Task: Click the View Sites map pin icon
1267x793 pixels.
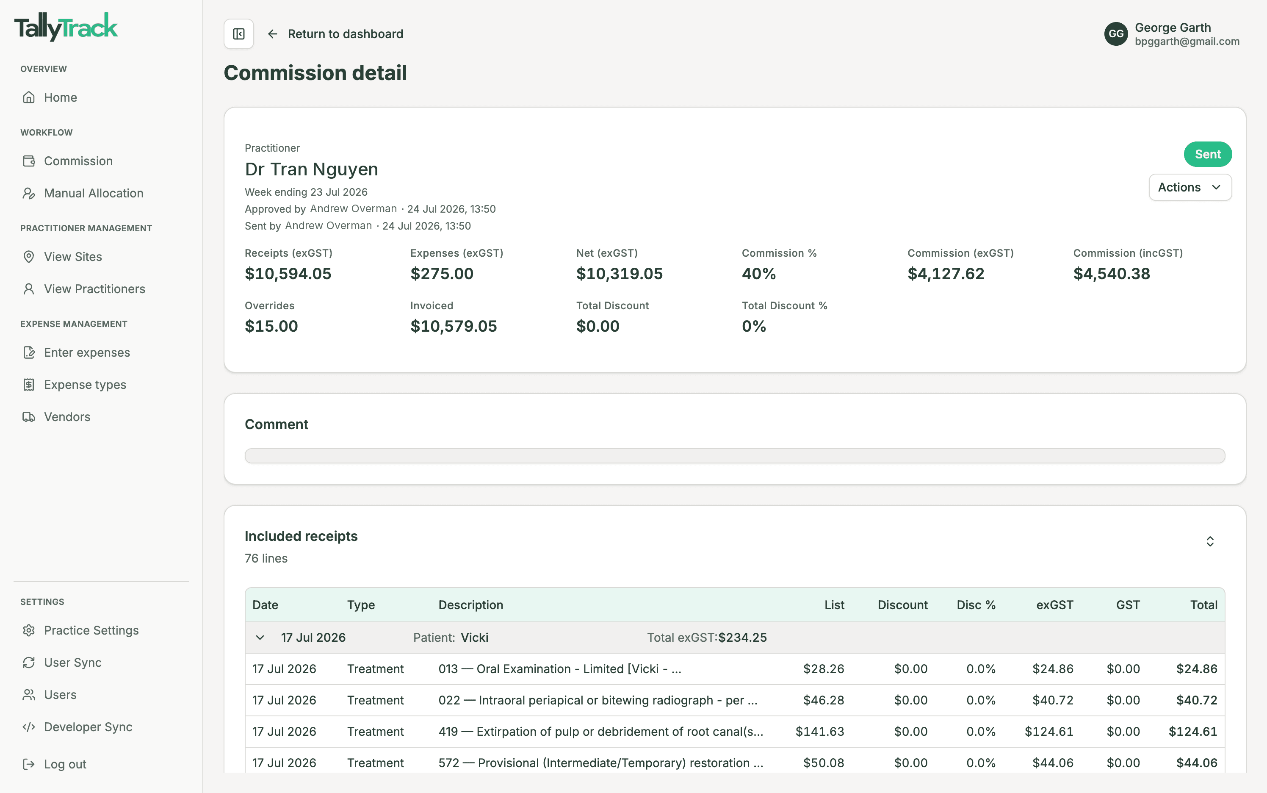Action: (x=29, y=257)
